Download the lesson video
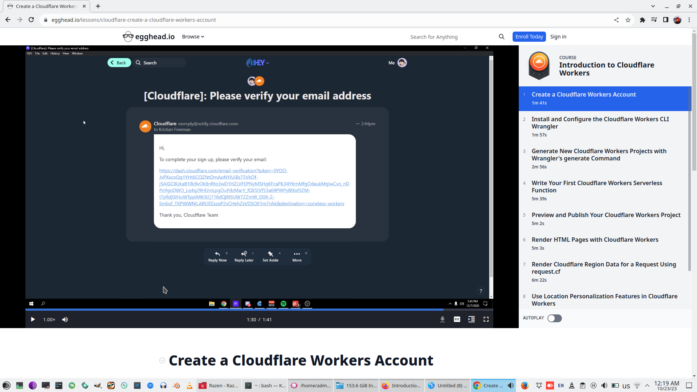The height and width of the screenshot is (392, 697). 442,319
